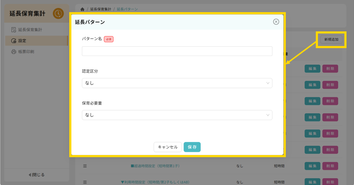The height and width of the screenshot is (185, 354).
Task: Click the 延長保育集計 sidebar document icon
Action: (14, 30)
